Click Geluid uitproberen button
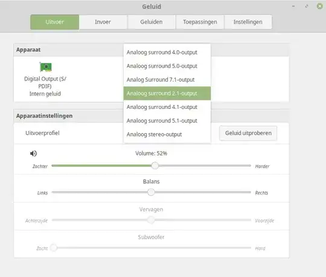Viewport: 326px width, 277px height. pyautogui.click(x=248, y=133)
